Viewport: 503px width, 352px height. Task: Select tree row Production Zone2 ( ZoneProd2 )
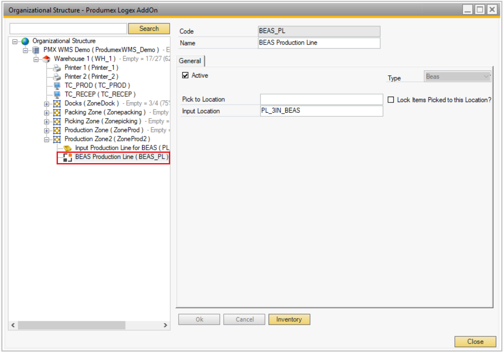pyautogui.click(x=107, y=139)
